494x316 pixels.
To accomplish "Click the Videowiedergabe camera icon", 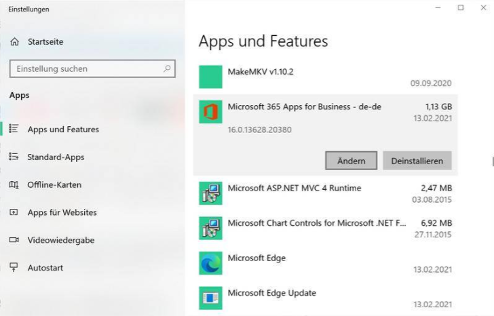I will point(14,240).
